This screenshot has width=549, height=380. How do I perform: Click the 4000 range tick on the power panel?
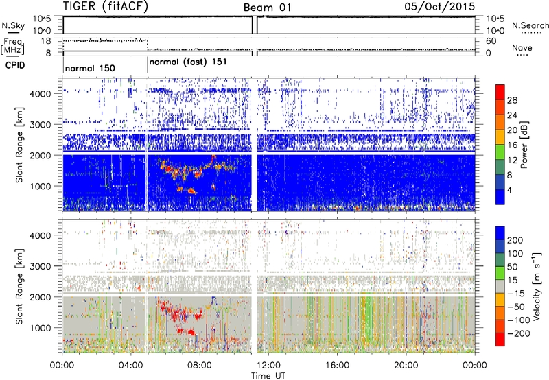click(x=40, y=94)
